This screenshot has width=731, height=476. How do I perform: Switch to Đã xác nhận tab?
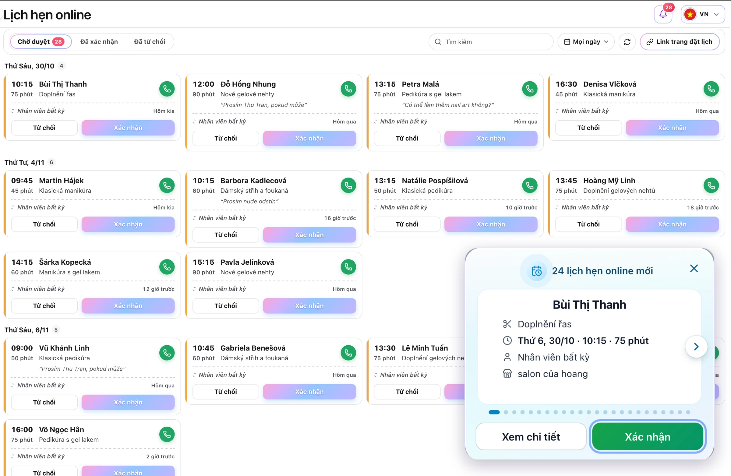[x=99, y=42]
